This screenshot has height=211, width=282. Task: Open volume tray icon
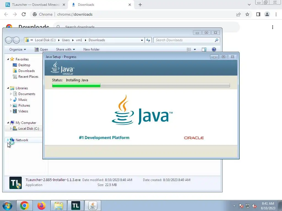click(x=254, y=206)
